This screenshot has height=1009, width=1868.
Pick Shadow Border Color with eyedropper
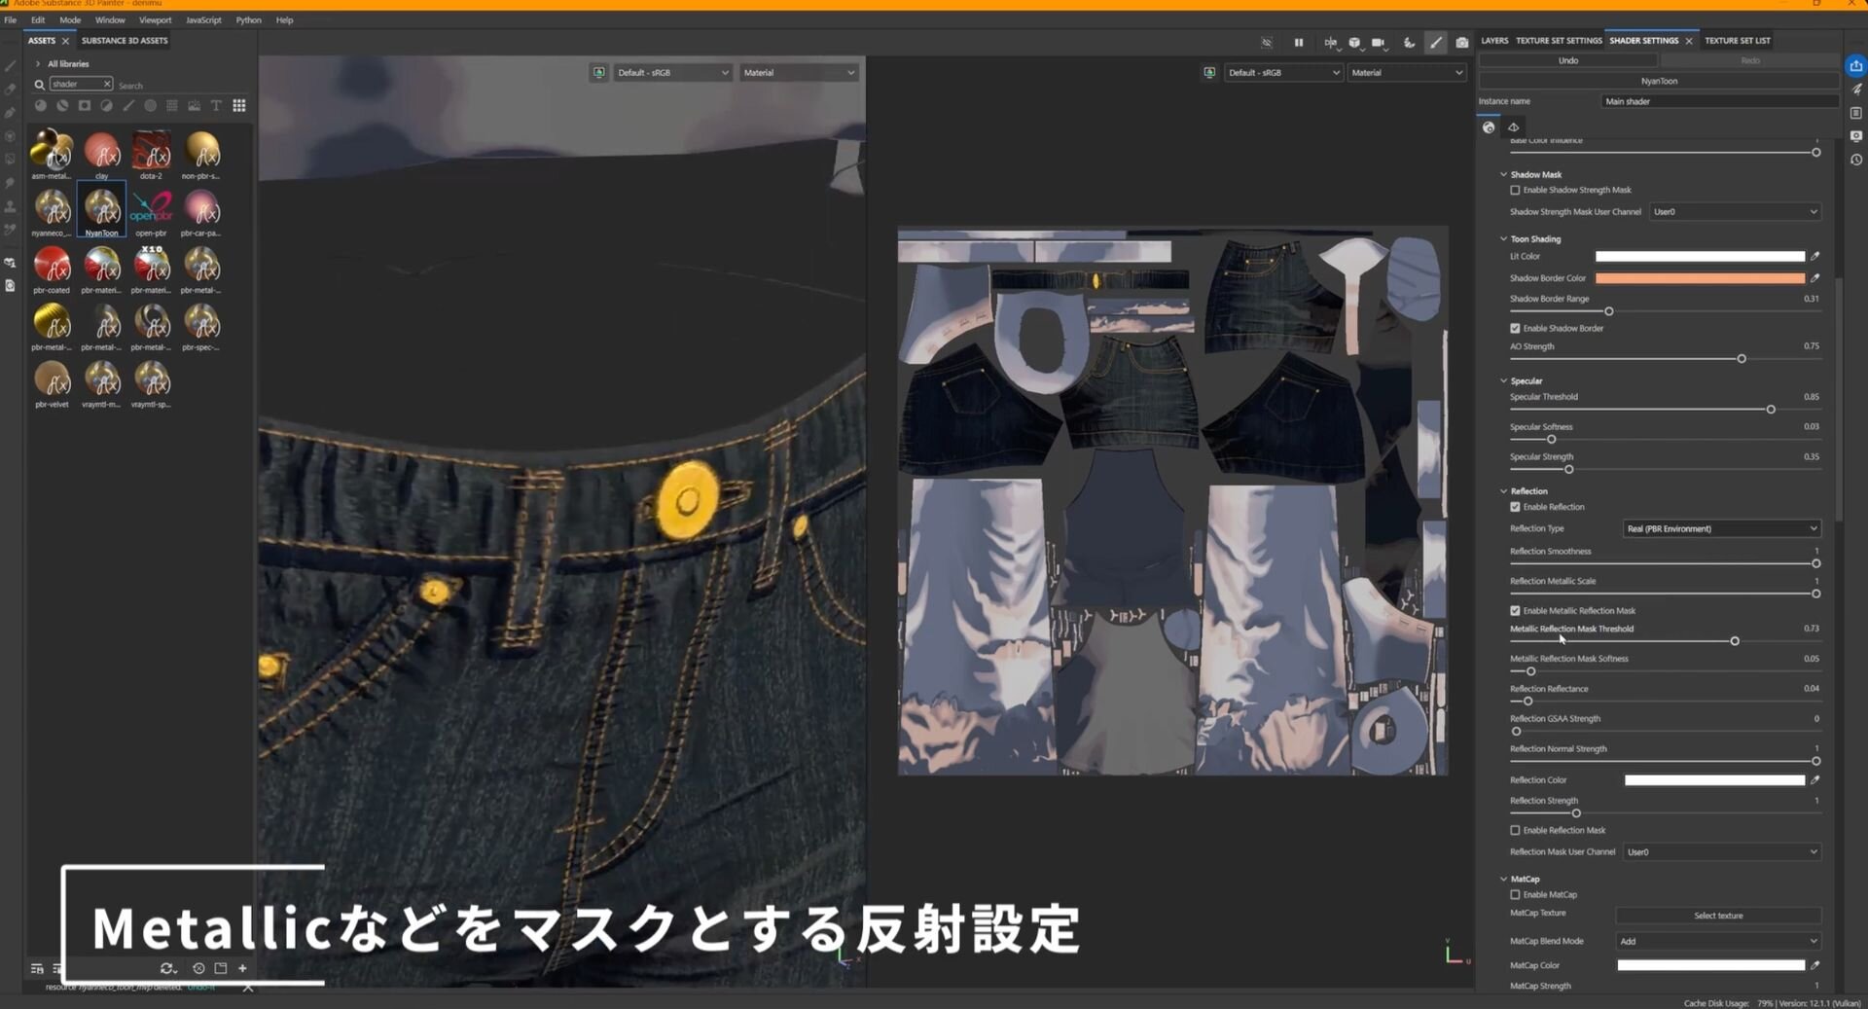tap(1815, 278)
